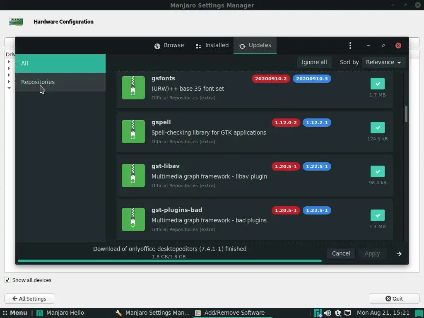The height and width of the screenshot is (318, 424).
Task: Click the Sort by label
Action: point(349,62)
